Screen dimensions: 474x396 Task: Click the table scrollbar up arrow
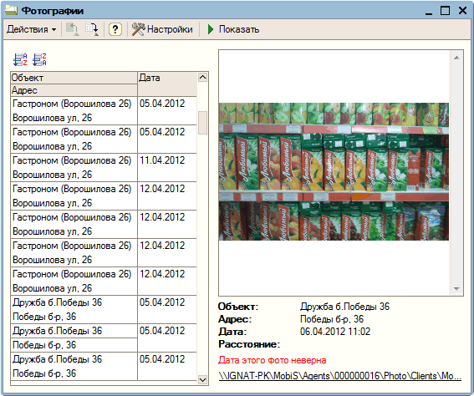click(202, 78)
